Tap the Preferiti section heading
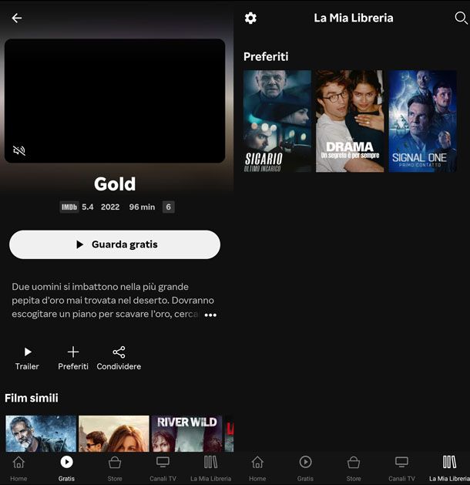Viewport: 470px width, 485px height. (x=266, y=56)
